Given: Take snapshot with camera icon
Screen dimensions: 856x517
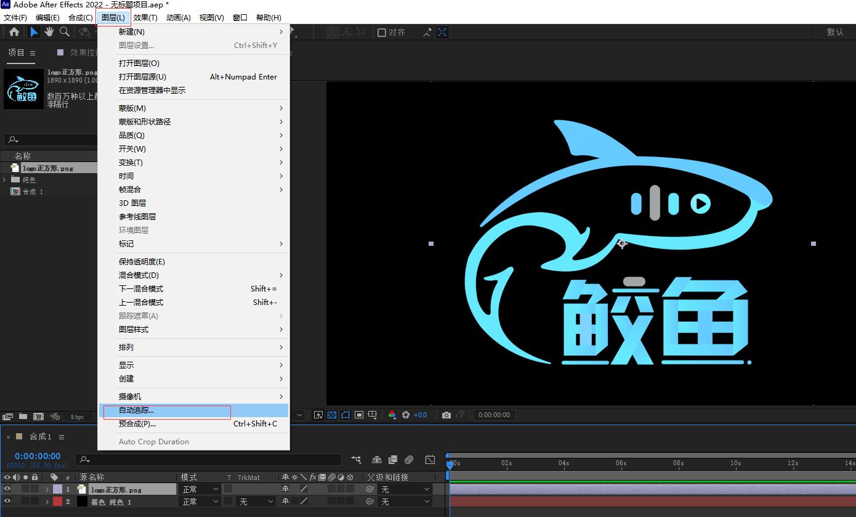Looking at the screenshot, I should pyautogui.click(x=446, y=415).
